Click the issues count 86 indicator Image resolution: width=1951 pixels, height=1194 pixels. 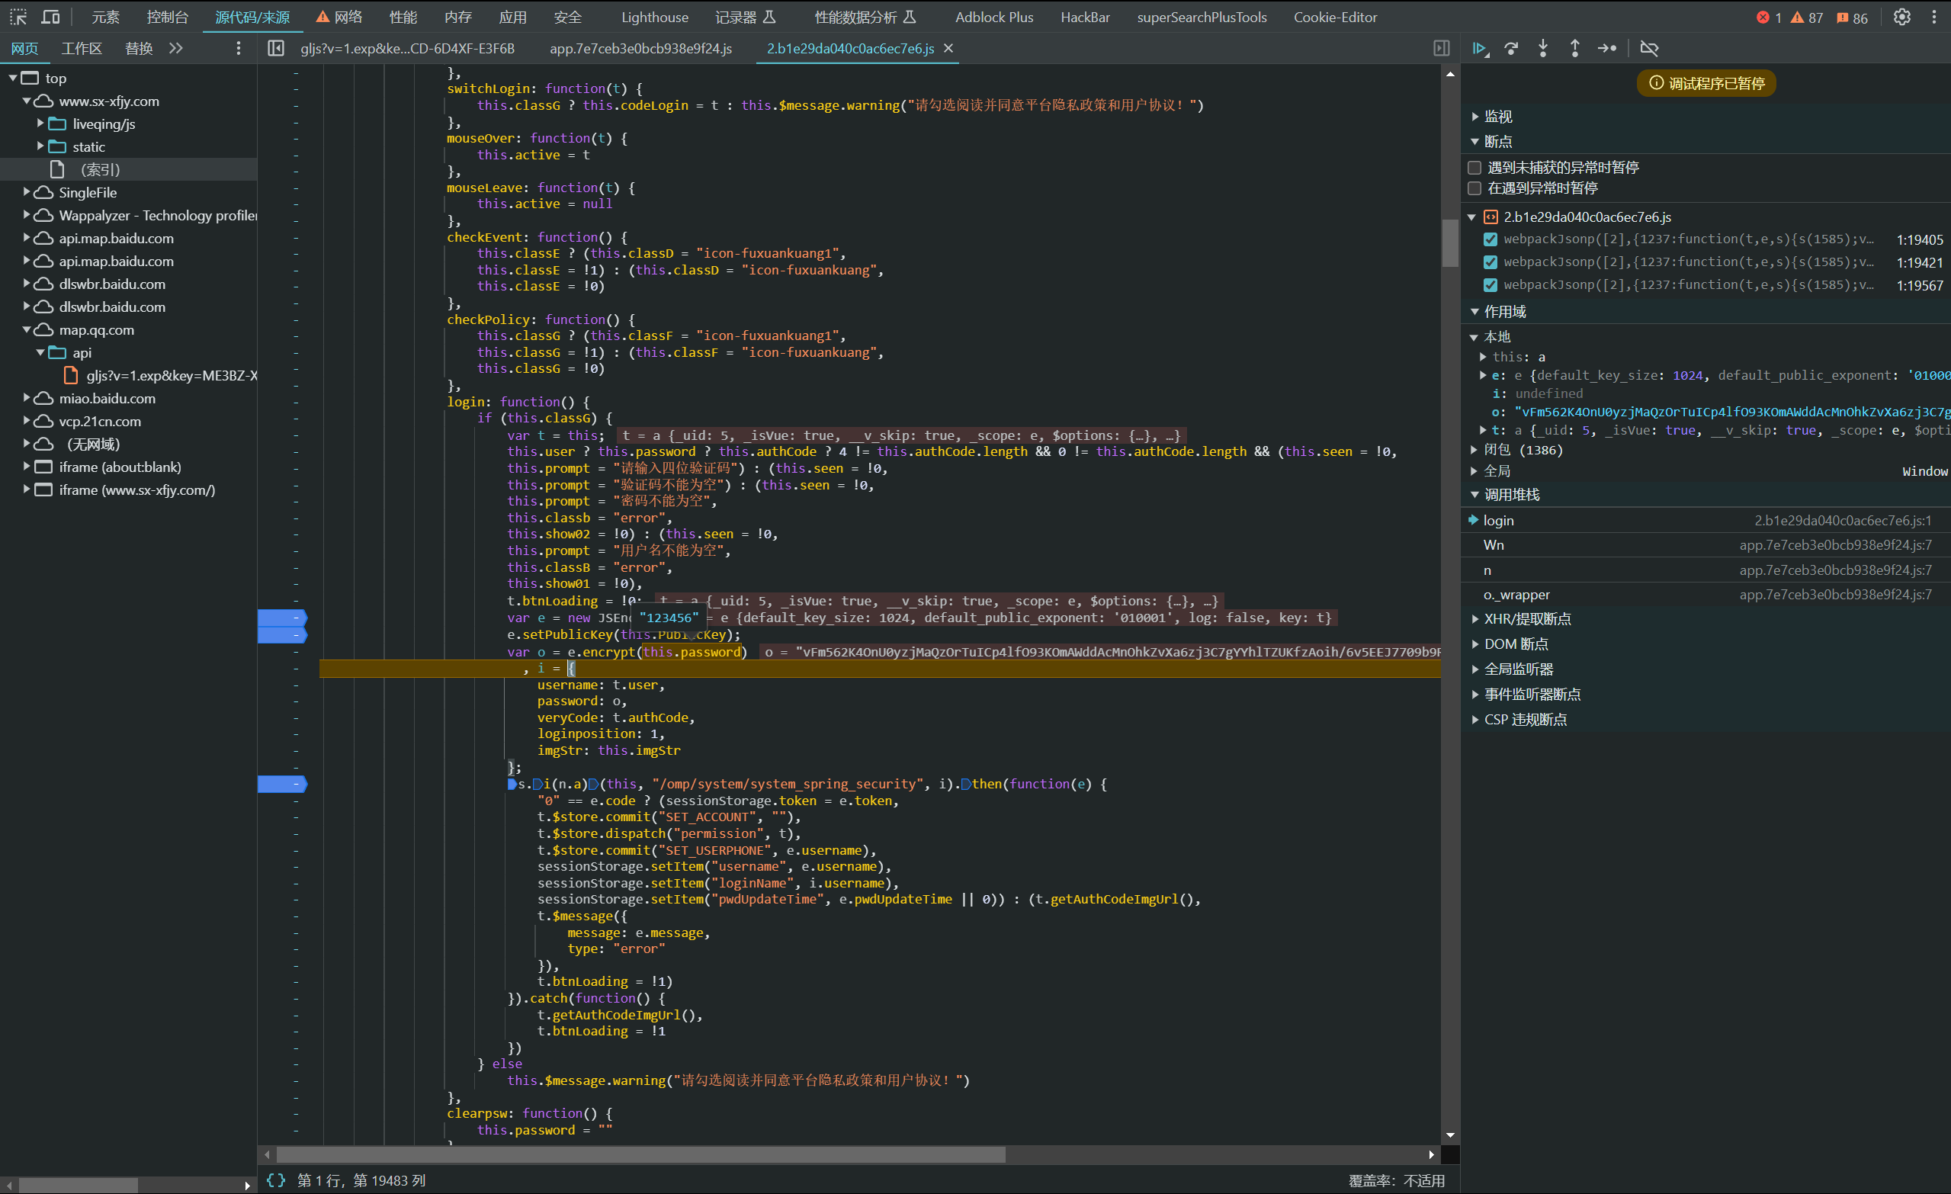pyautogui.click(x=1851, y=18)
